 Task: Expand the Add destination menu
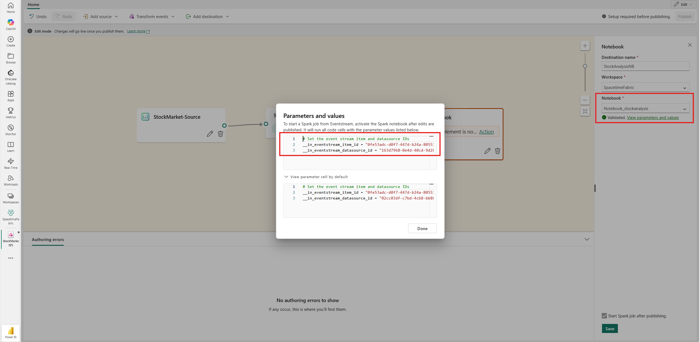coord(208,16)
